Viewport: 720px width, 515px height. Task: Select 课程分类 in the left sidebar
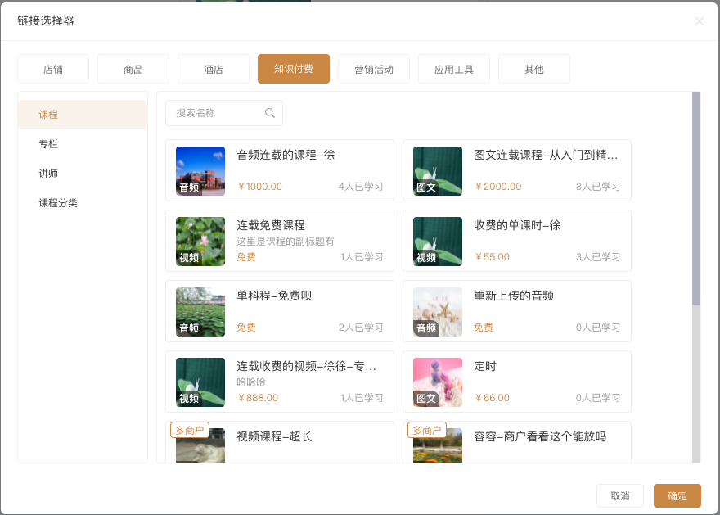(x=83, y=202)
